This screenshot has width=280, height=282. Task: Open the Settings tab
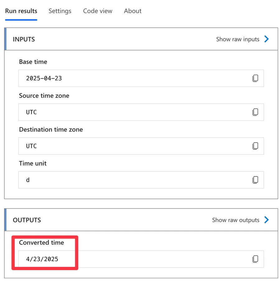[x=60, y=11]
